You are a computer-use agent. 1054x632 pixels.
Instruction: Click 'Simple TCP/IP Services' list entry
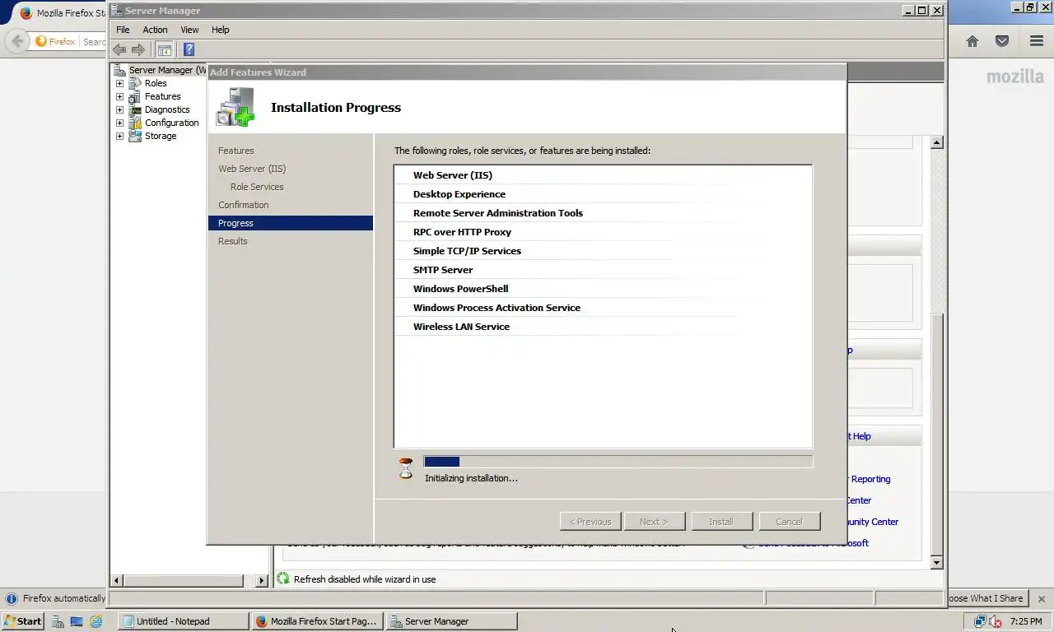pyautogui.click(x=467, y=251)
